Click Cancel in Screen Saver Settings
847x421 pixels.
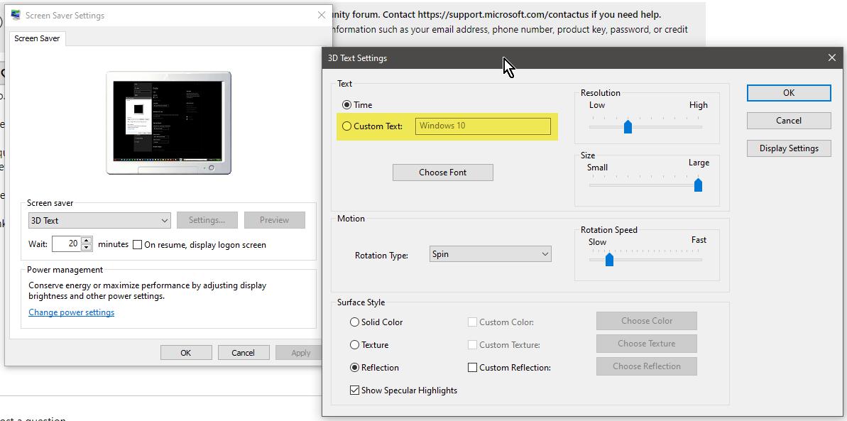(x=243, y=353)
